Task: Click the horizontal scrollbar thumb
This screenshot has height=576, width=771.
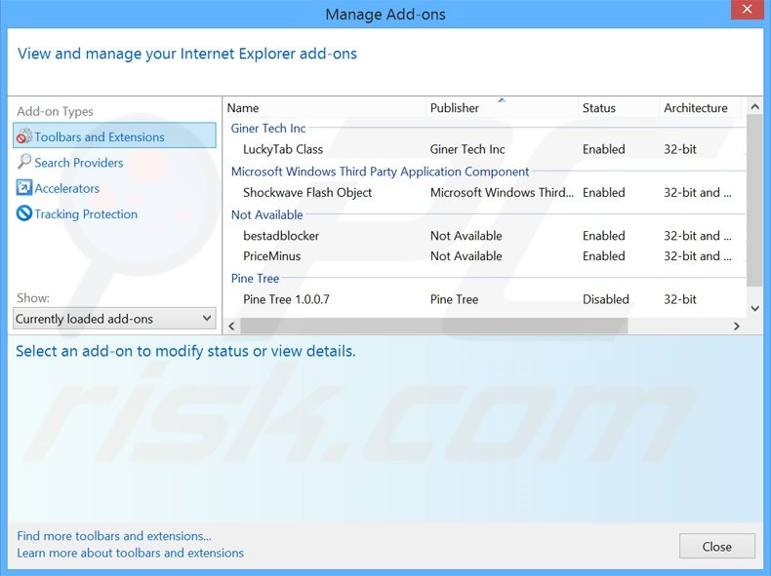Action: (433, 326)
